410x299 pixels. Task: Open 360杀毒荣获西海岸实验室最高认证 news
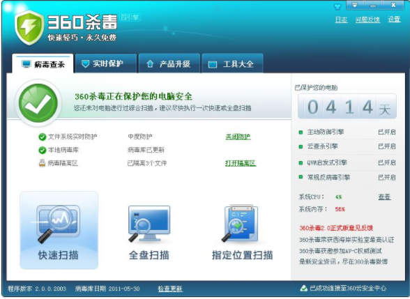tap(347, 240)
